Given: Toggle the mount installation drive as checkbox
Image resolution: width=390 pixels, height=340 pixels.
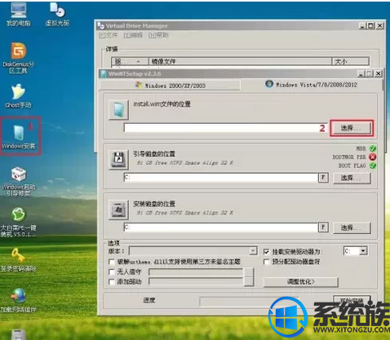Looking at the screenshot, I should pyautogui.click(x=266, y=252).
